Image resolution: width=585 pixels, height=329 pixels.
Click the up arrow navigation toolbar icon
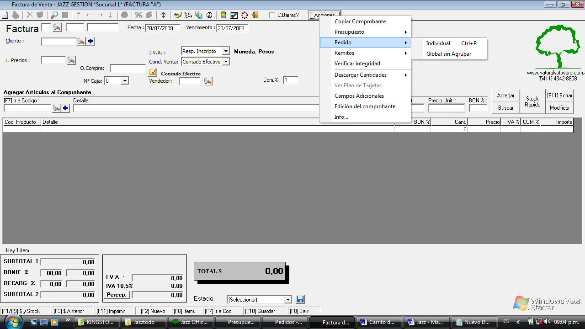click(x=79, y=15)
